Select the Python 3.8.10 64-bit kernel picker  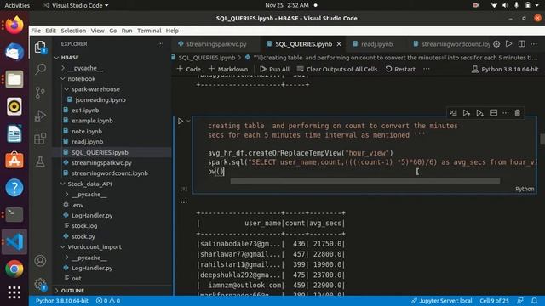[505, 69]
